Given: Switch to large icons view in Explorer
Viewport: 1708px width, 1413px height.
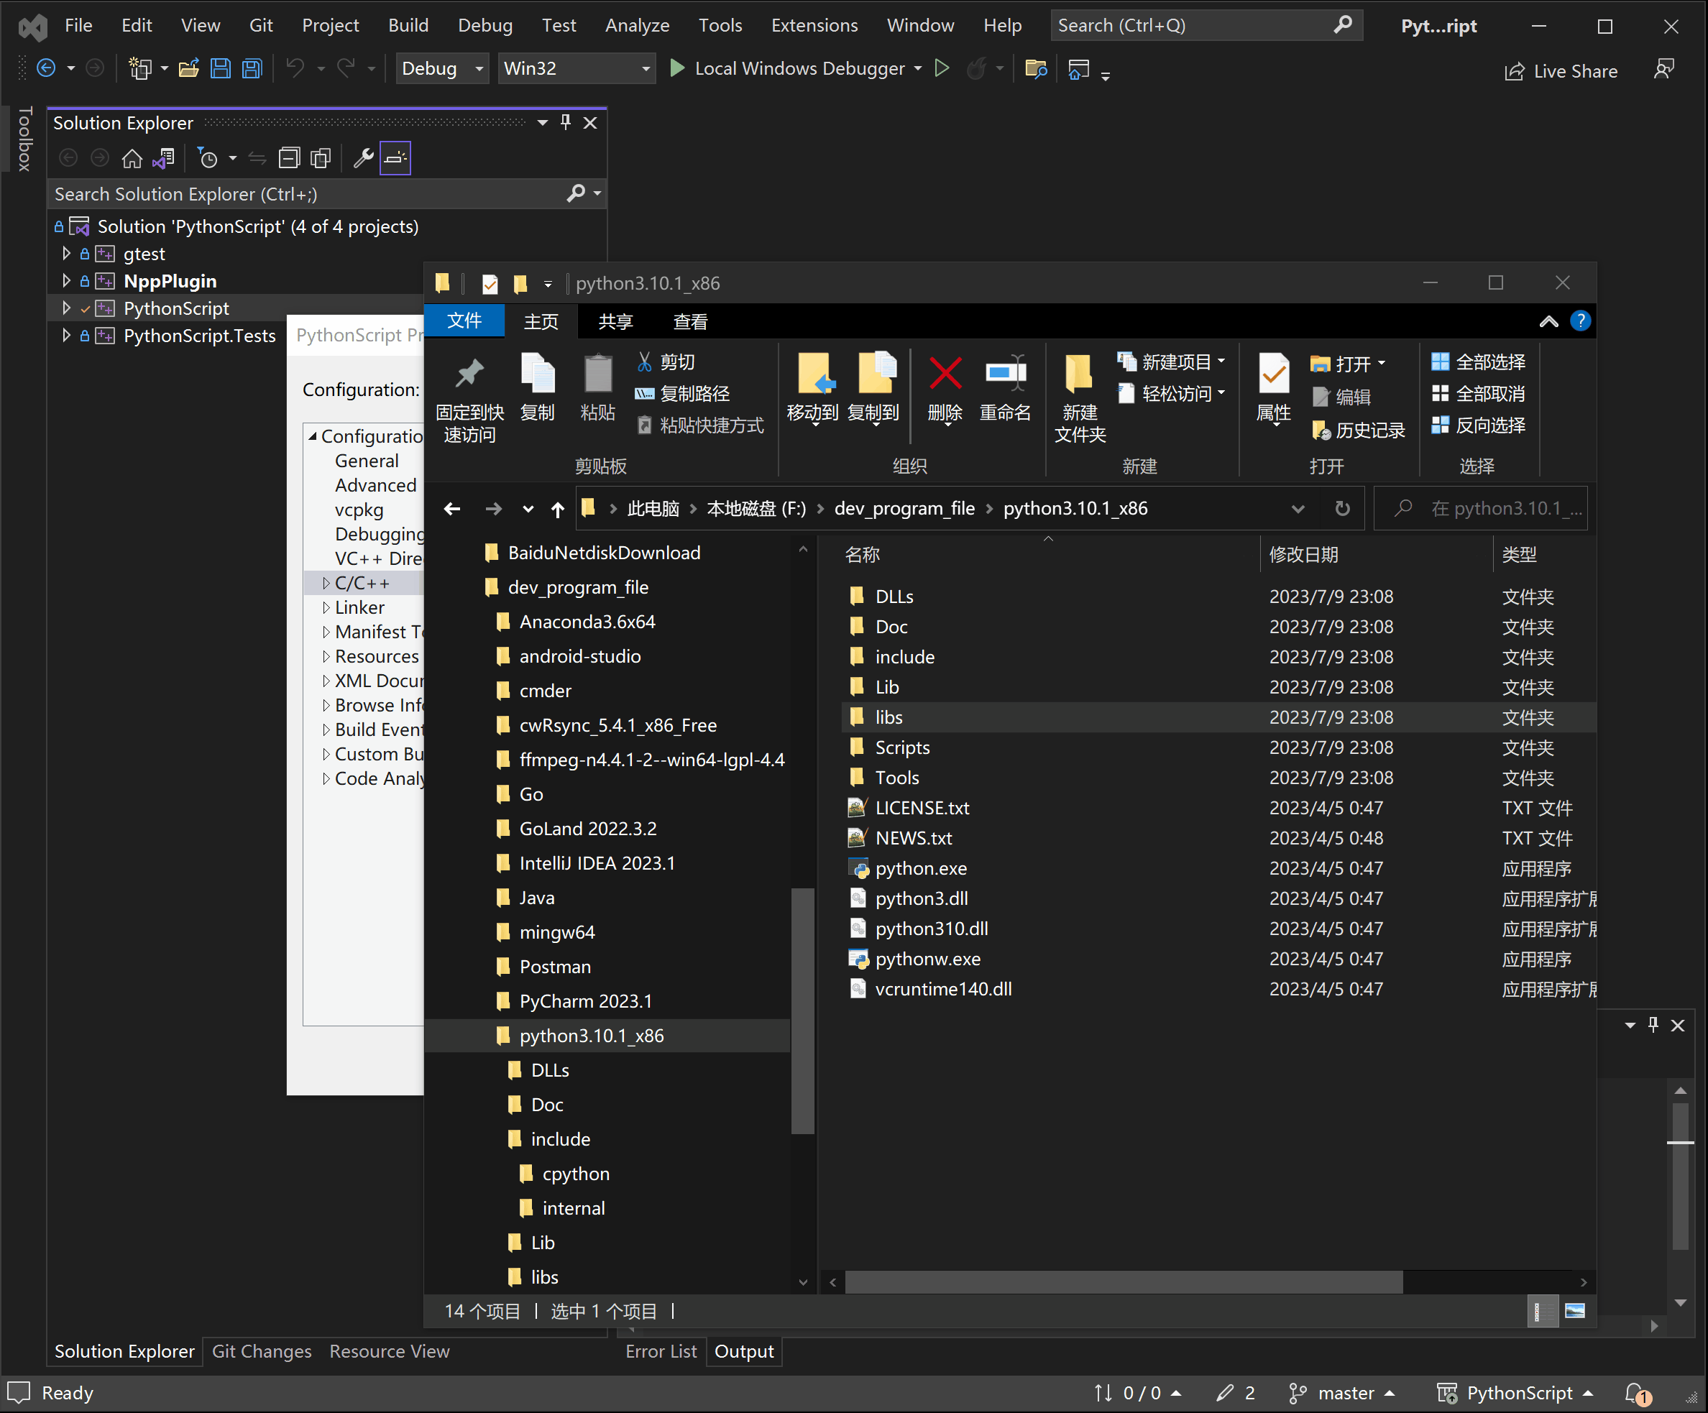Looking at the screenshot, I should (1574, 1310).
